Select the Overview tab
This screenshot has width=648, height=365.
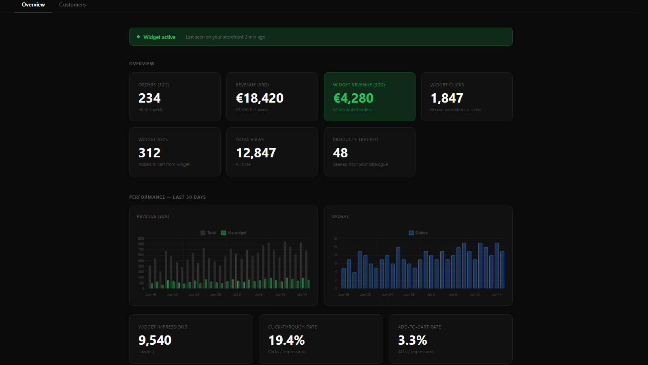[33, 5]
